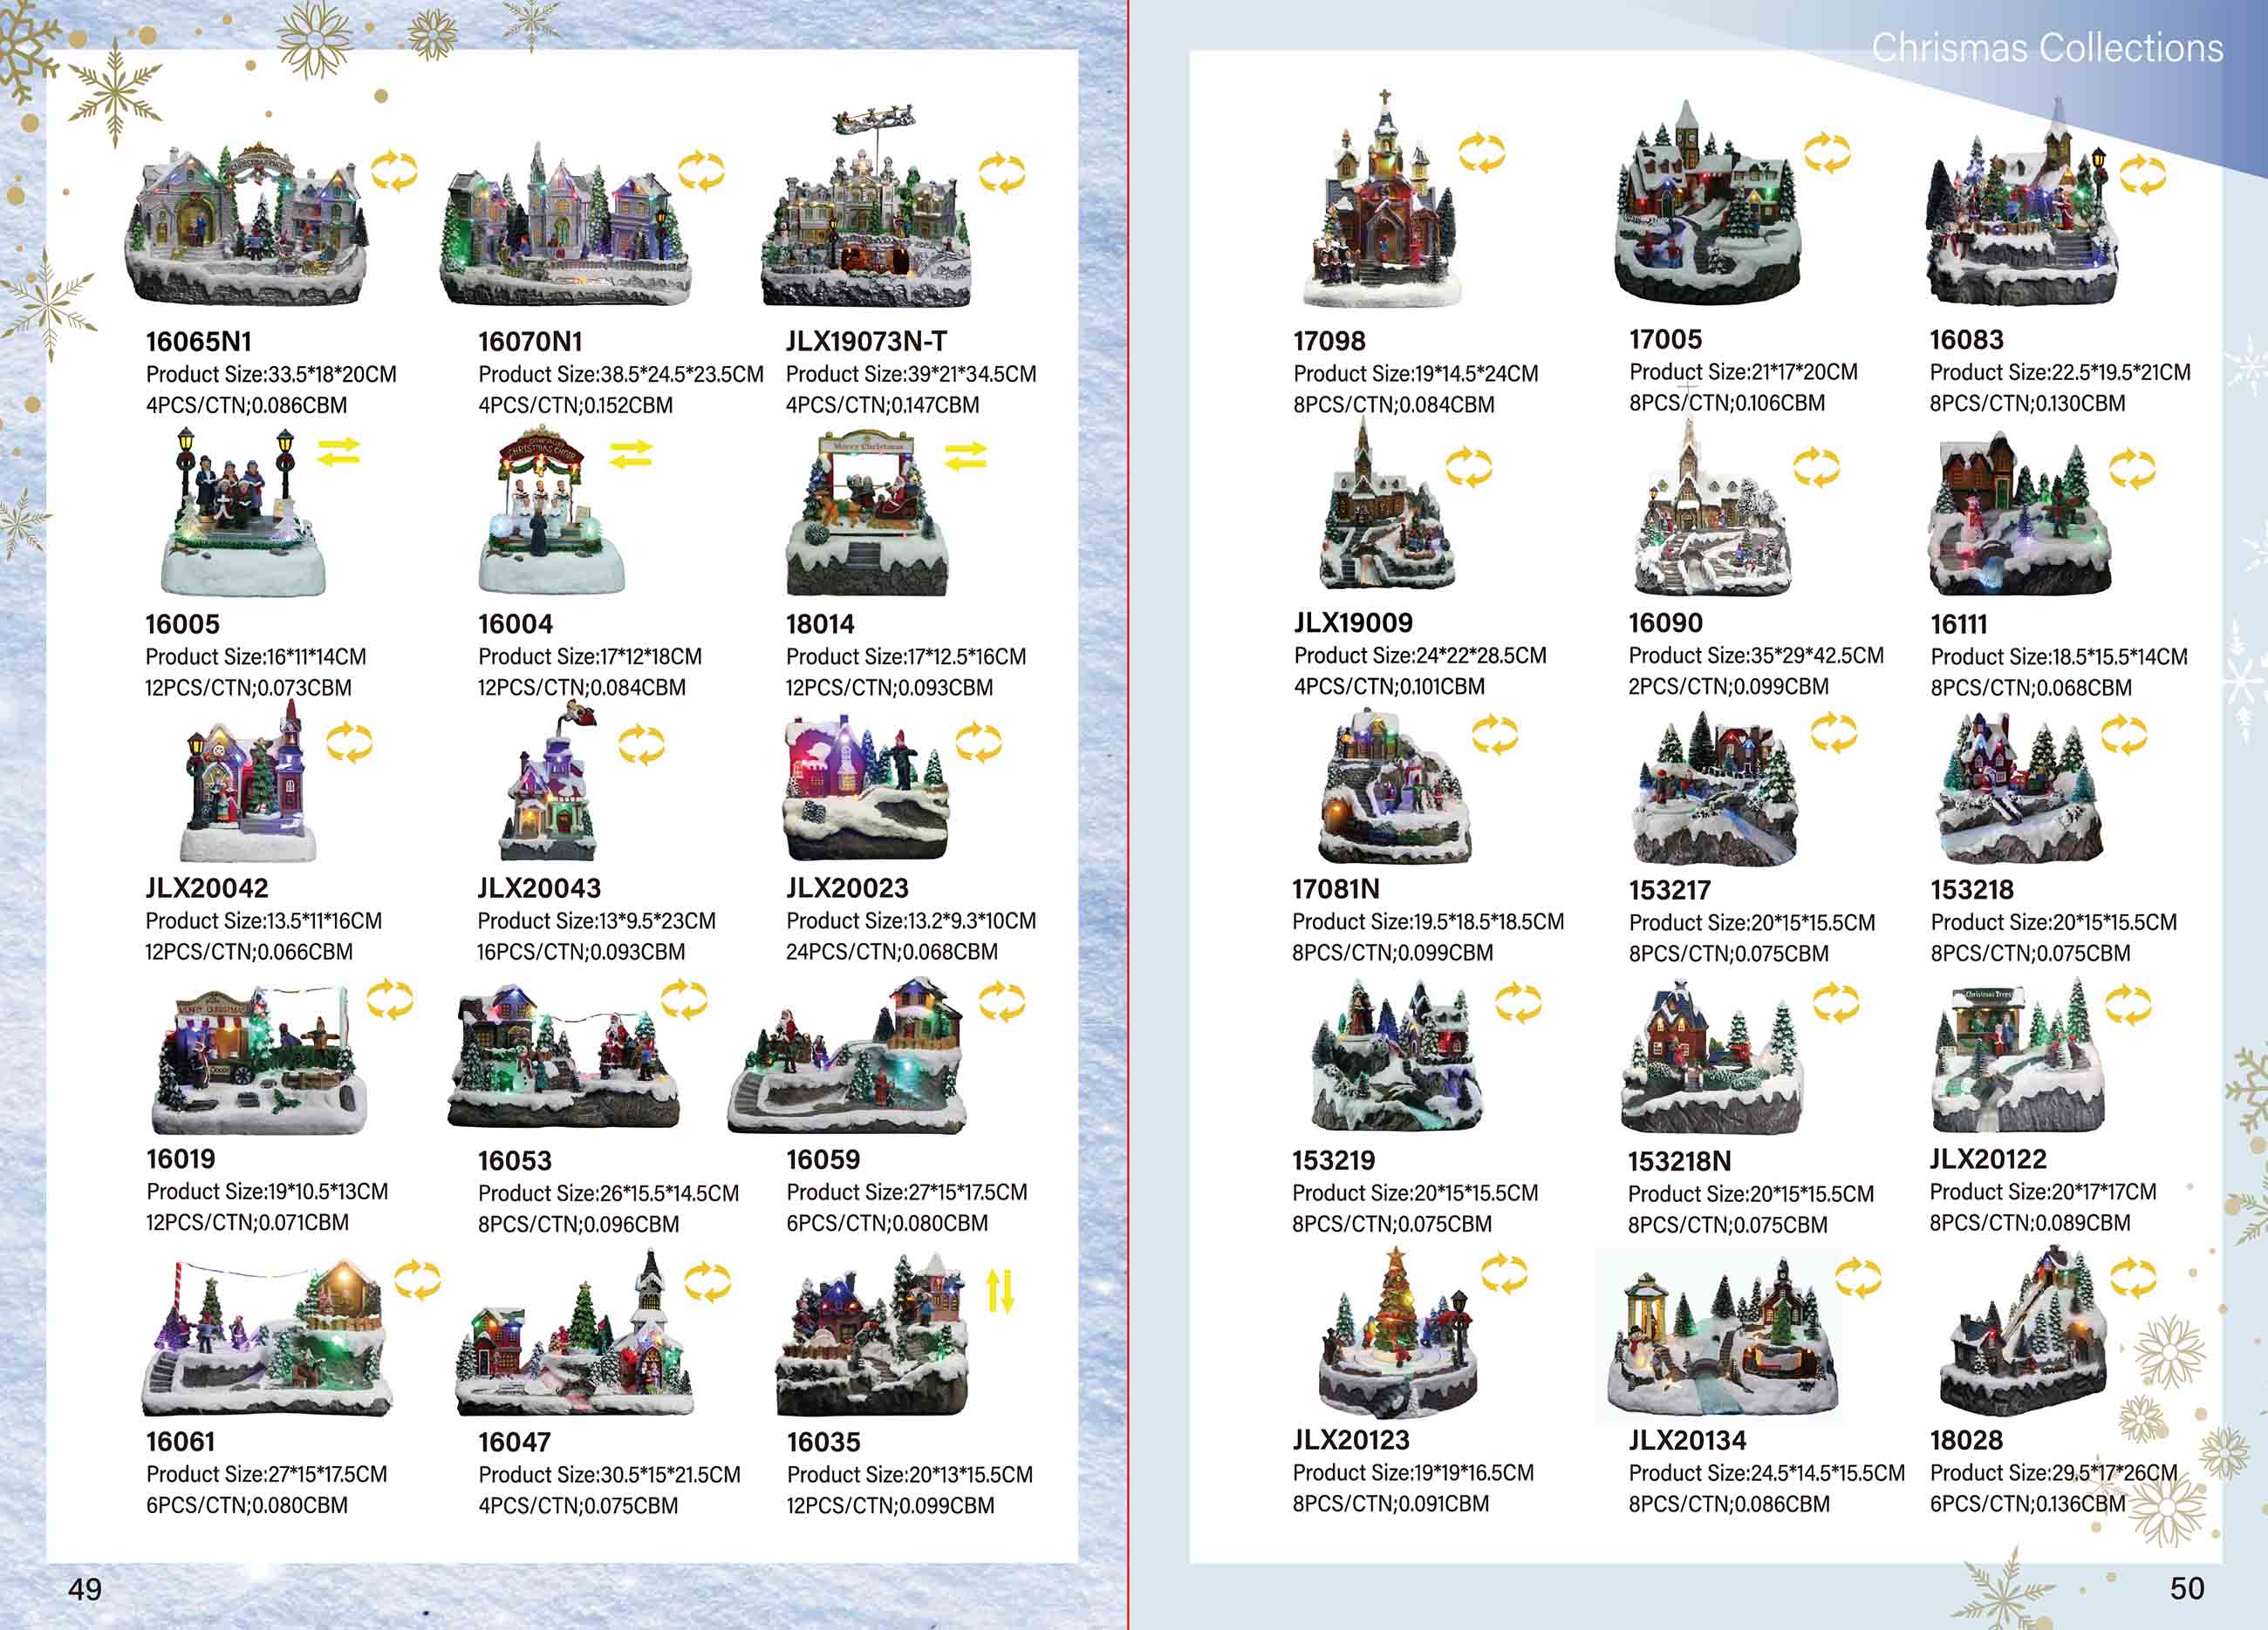2268x1630 pixels.
Task: Click horizontal arrows icon beside 16004 choir
Action: pos(630,455)
